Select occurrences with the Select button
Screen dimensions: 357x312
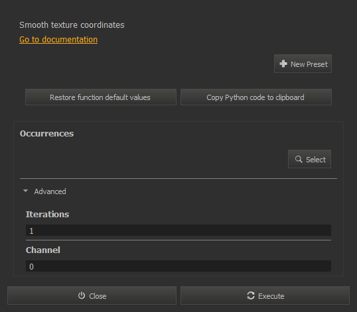pyautogui.click(x=309, y=159)
